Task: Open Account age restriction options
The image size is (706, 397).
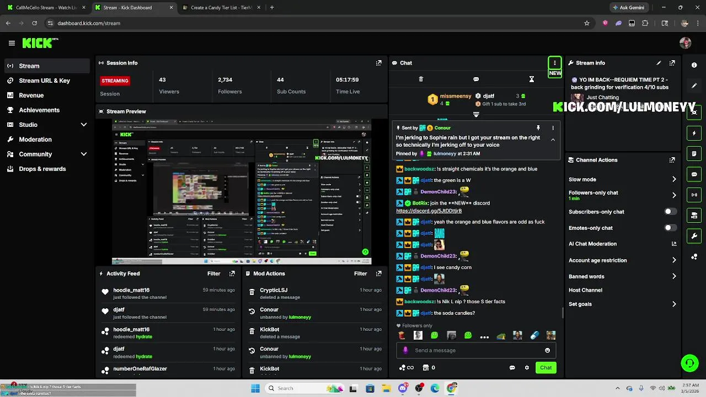Action: [x=674, y=260]
